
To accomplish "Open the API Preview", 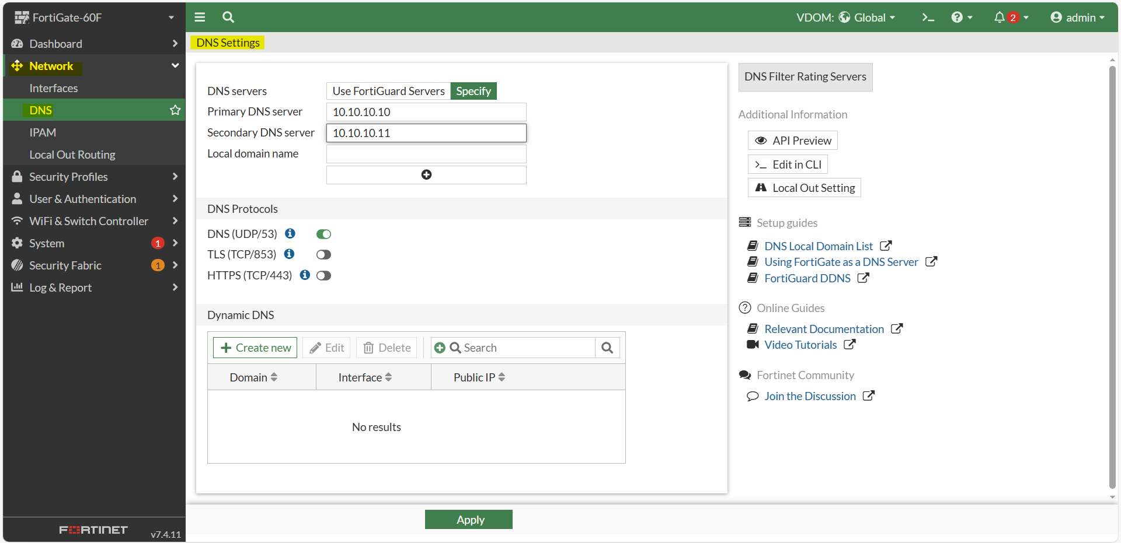I will [793, 141].
